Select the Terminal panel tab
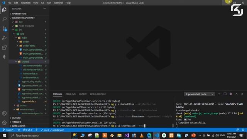Image resolution: width=247 pixels, height=139 pixels. click(x=58, y=94)
